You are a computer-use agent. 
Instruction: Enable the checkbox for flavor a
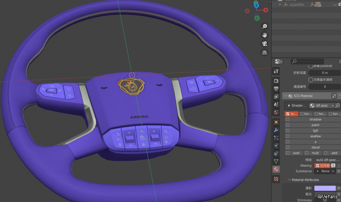[288, 142]
